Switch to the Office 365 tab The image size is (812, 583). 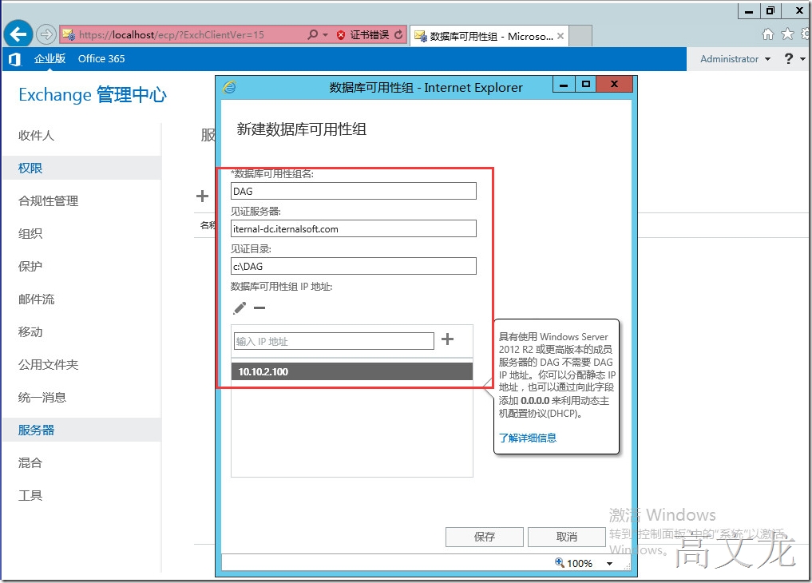pos(101,58)
